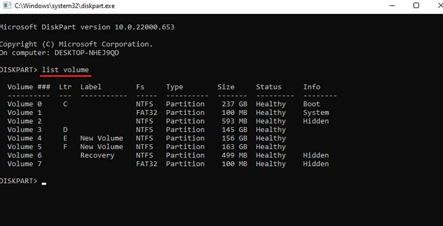Click the computer name DESKTOP-NHEJ9QD

click(87, 52)
